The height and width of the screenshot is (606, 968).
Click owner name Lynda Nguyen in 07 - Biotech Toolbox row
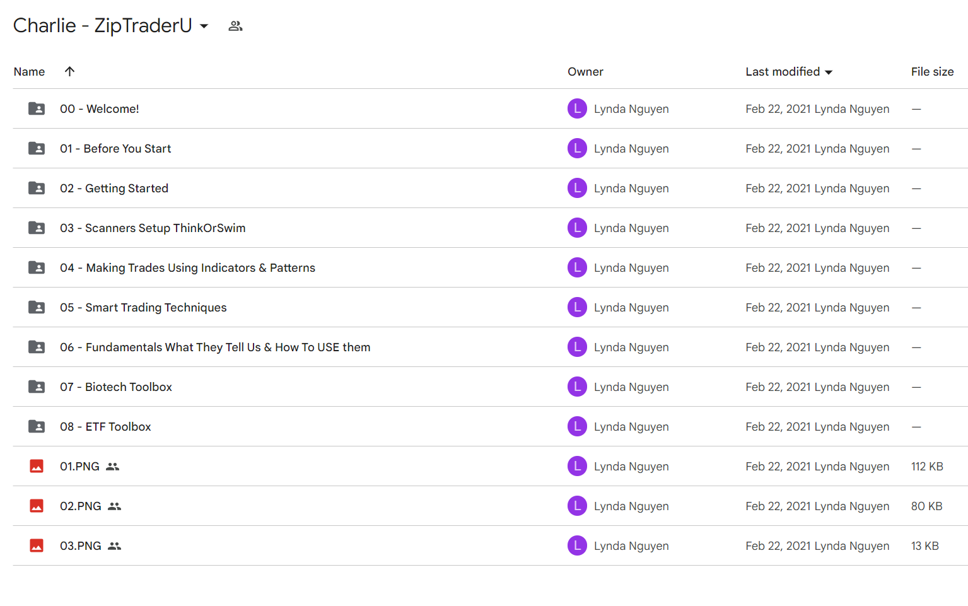(631, 387)
